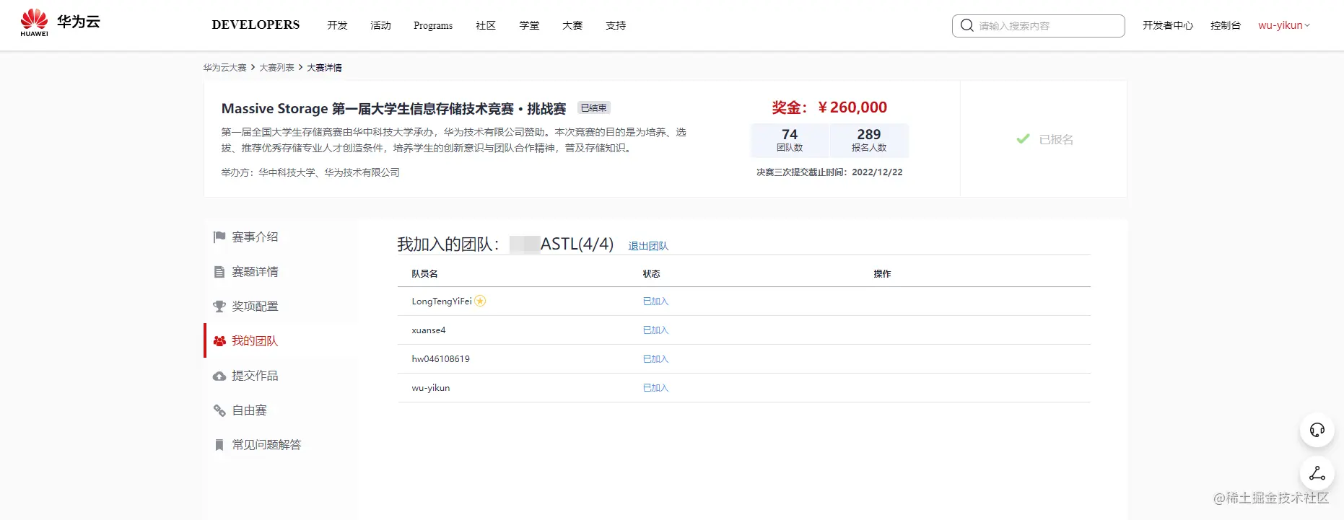Select the 常见问题解答 sidebar tab

[x=282, y=445]
